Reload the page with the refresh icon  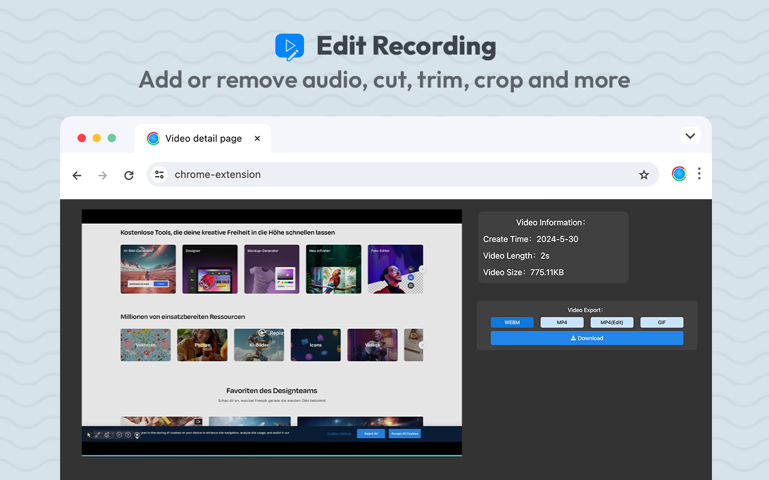(x=129, y=175)
